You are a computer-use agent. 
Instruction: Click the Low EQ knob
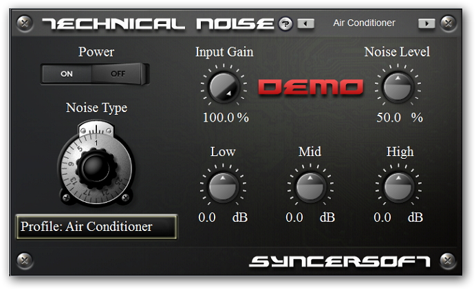[223, 187]
